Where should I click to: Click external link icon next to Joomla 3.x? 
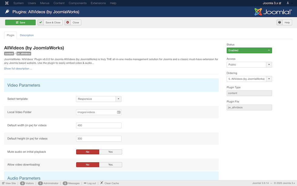(280, 3)
